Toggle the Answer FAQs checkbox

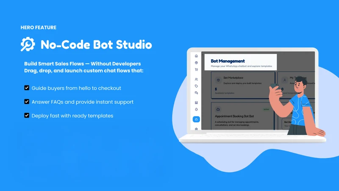(x=27, y=101)
